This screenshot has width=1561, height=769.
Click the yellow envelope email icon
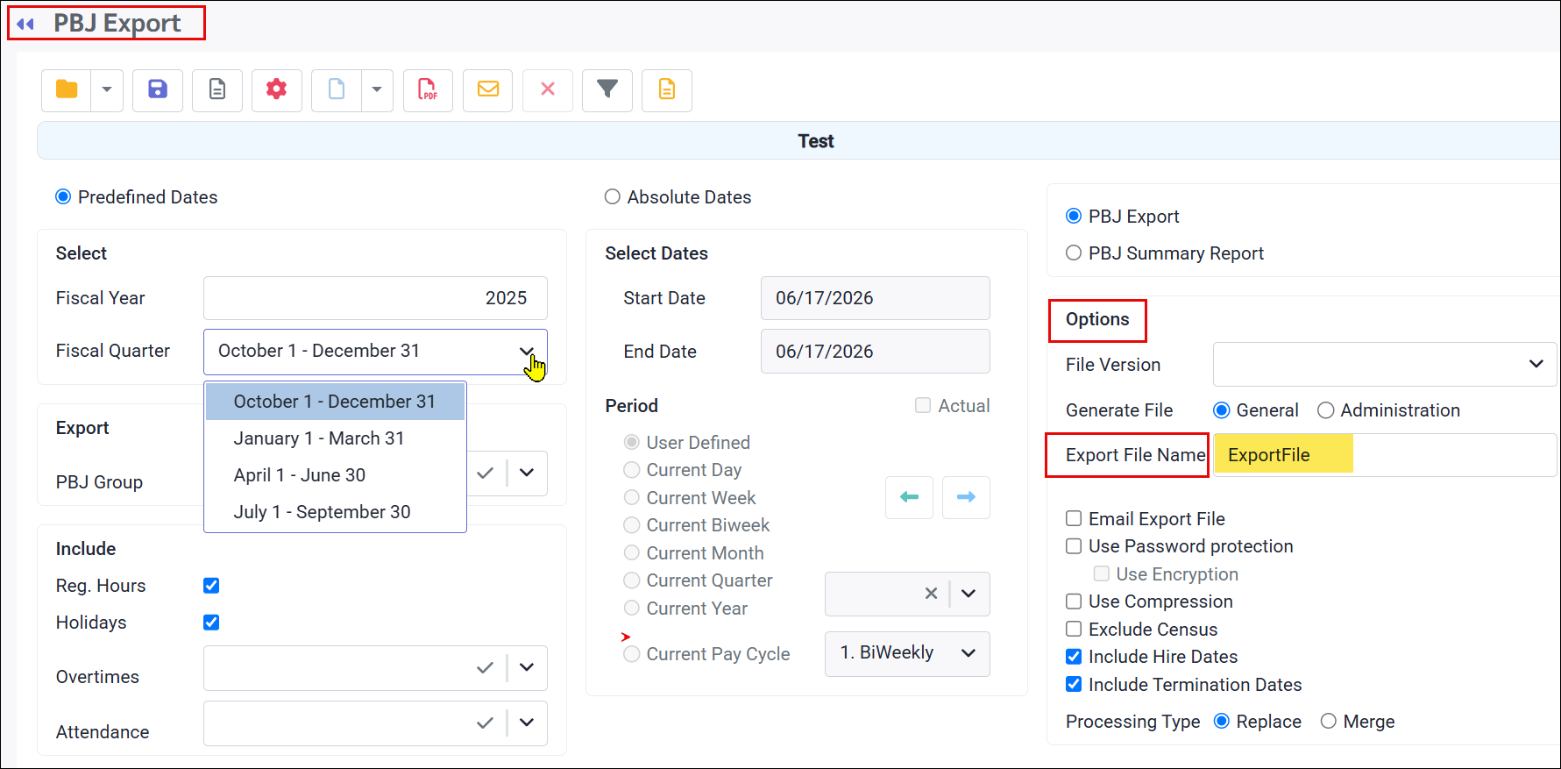(x=488, y=89)
